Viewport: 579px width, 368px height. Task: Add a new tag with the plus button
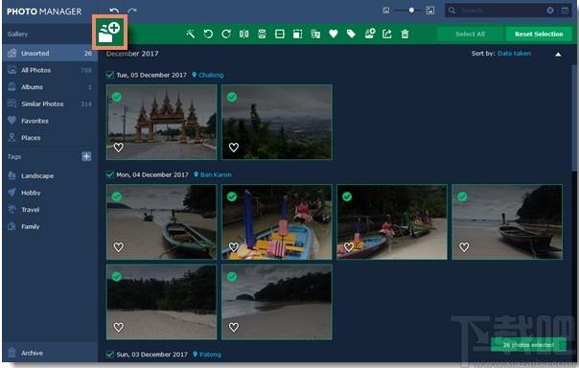tap(86, 156)
